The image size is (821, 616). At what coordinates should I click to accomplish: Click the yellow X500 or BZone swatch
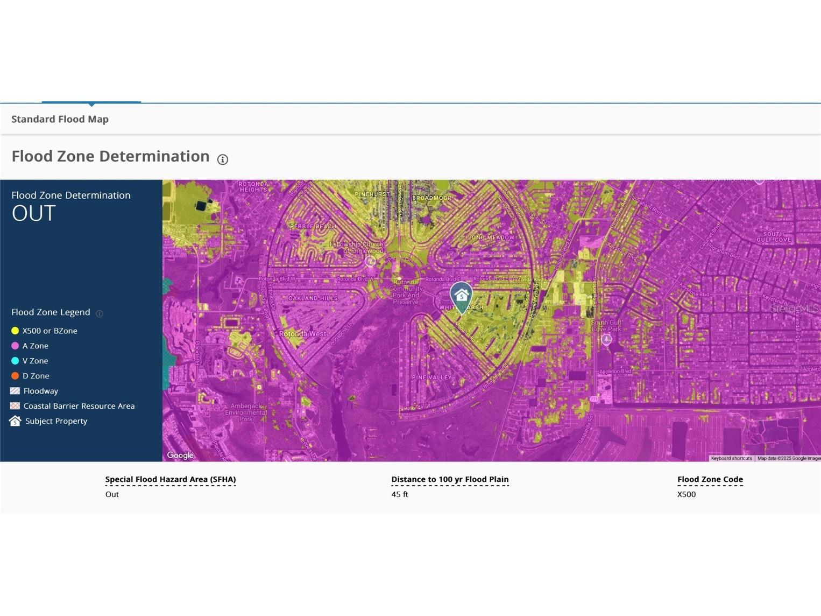15,331
